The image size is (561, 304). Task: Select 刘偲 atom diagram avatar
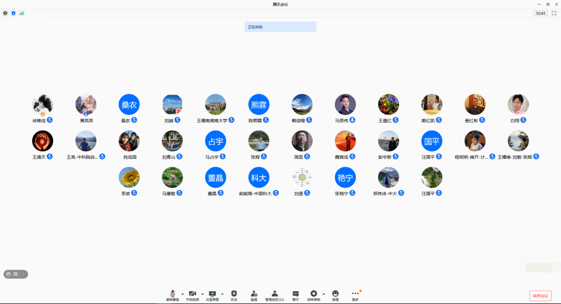click(302, 178)
